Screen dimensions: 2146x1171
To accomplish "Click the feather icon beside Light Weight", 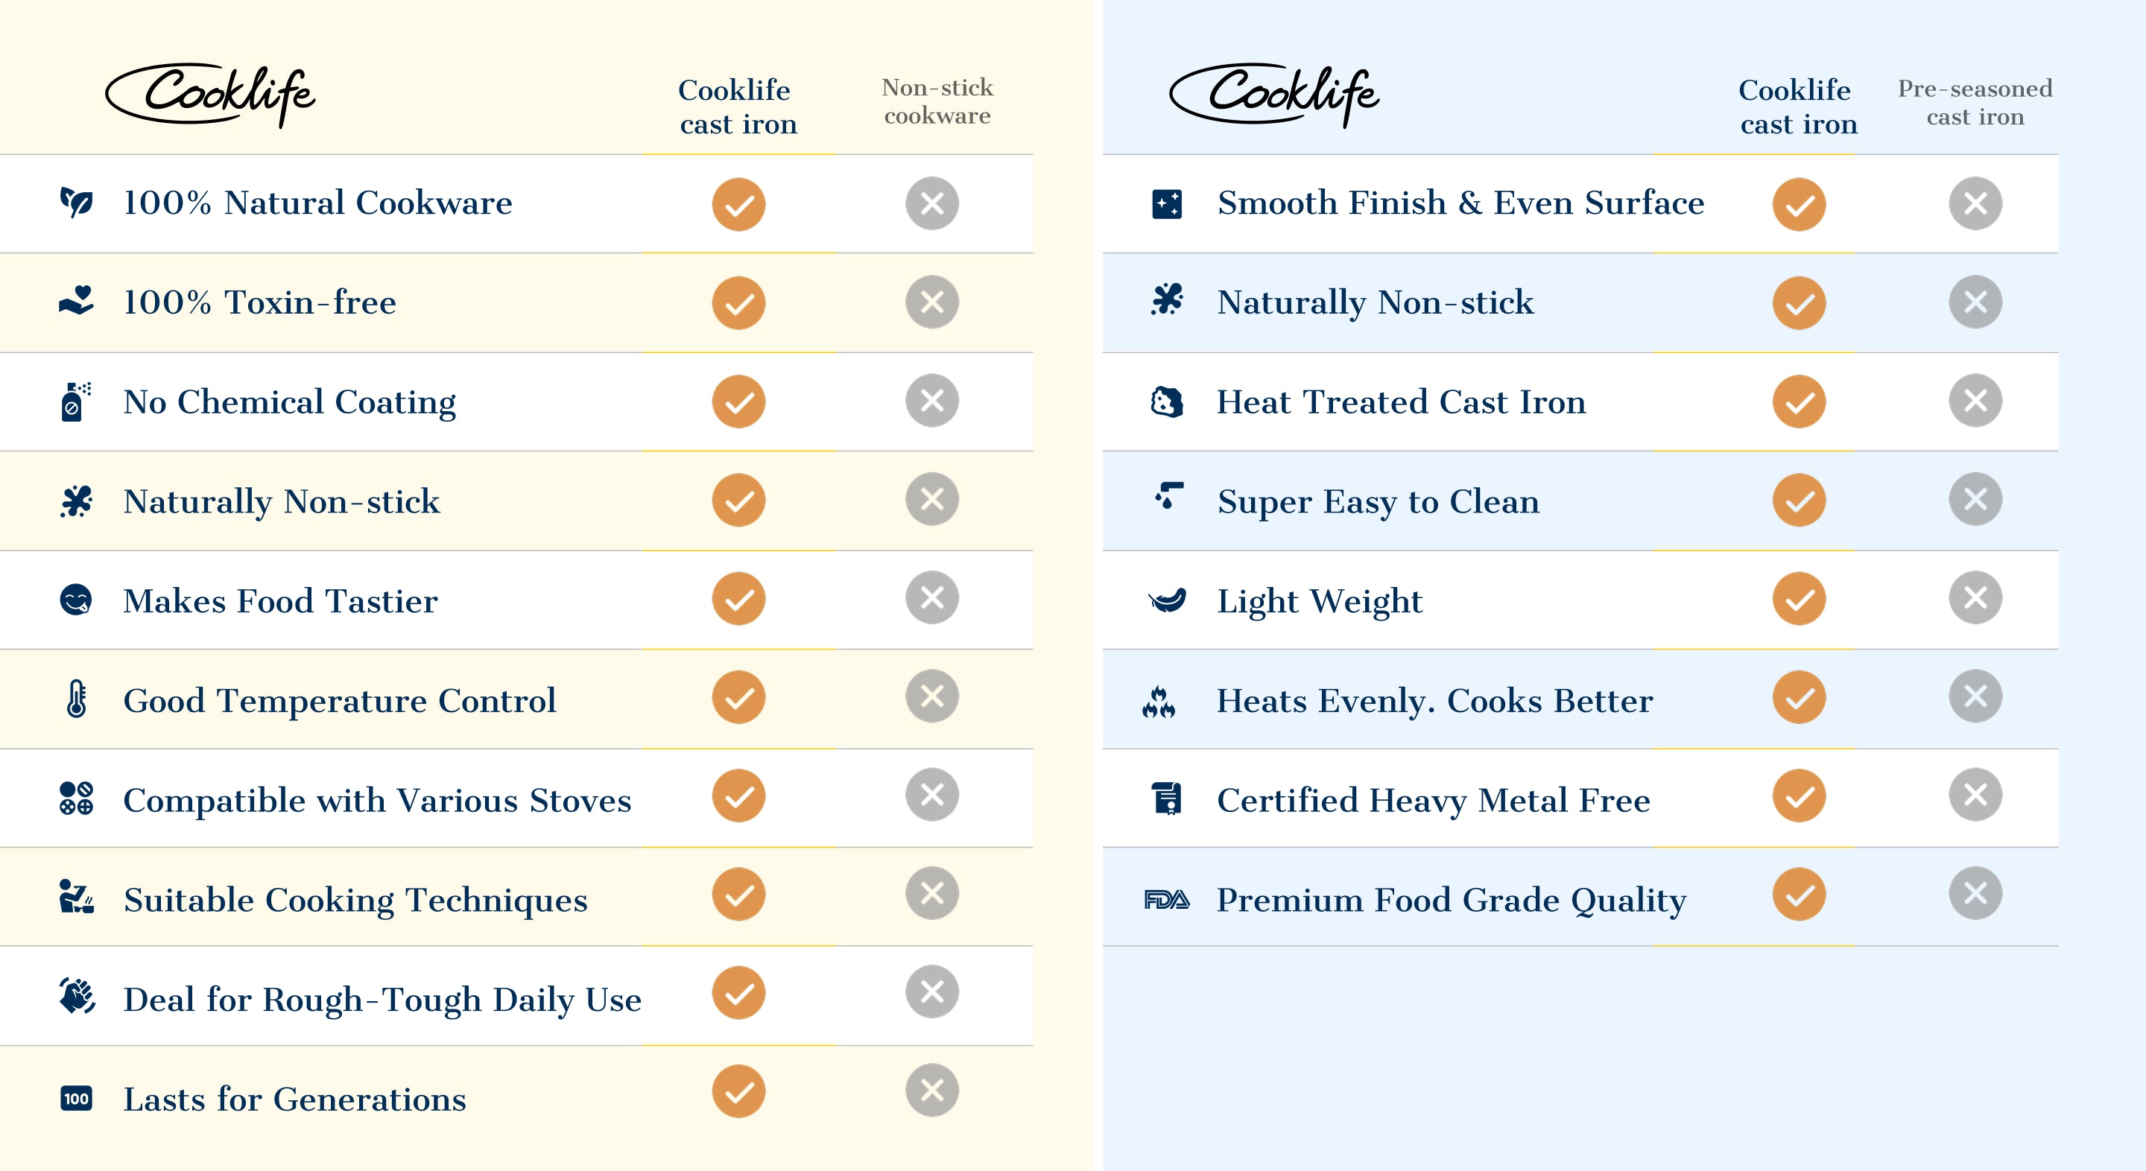I will tap(1167, 600).
